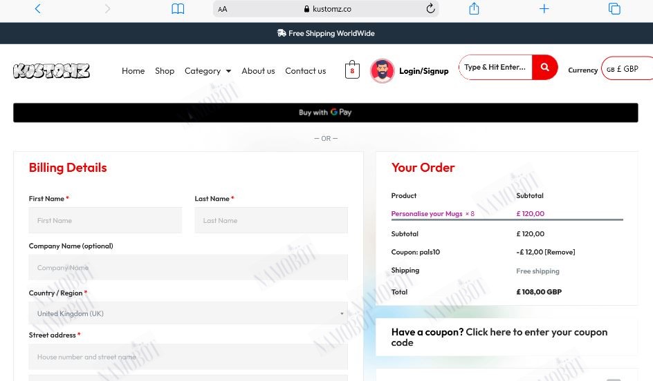Click the Free shipping text
This screenshot has width=653, height=381.
[537, 271]
